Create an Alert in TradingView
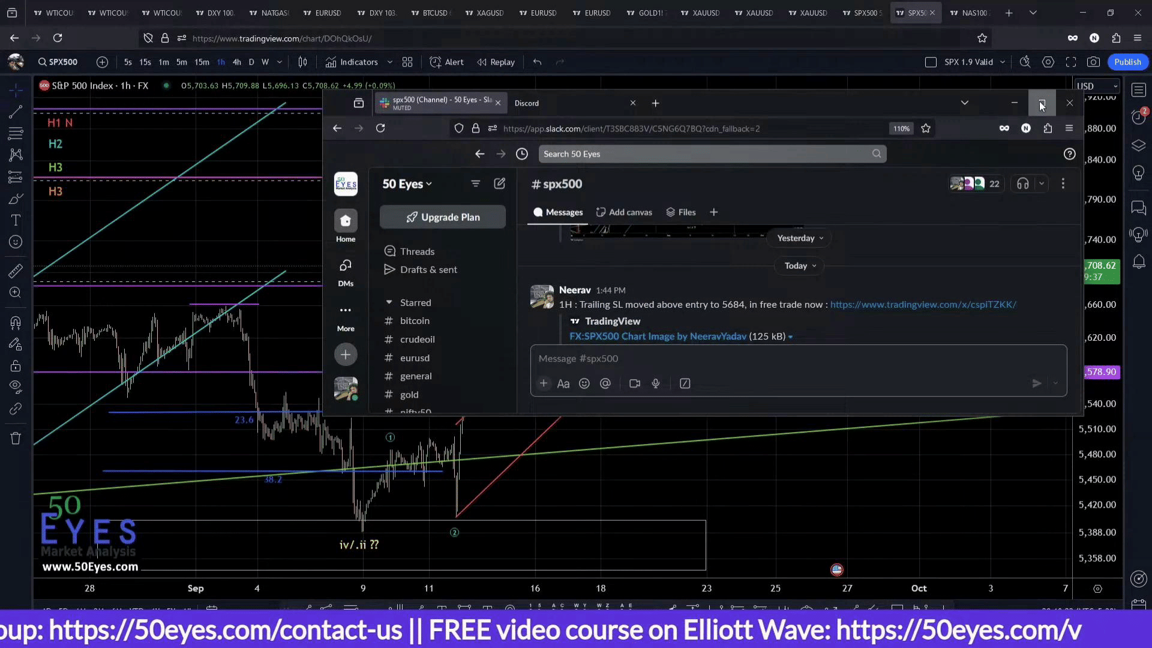 (x=447, y=62)
